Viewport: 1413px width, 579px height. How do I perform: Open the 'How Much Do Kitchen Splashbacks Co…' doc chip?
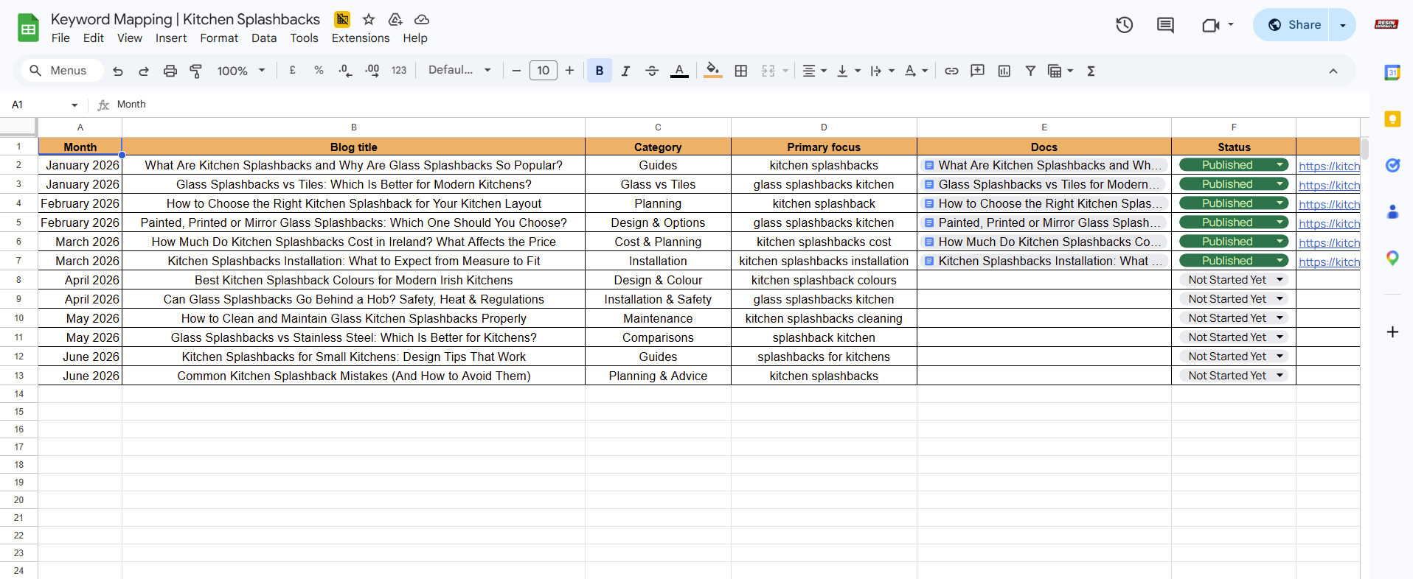pyautogui.click(x=1043, y=242)
